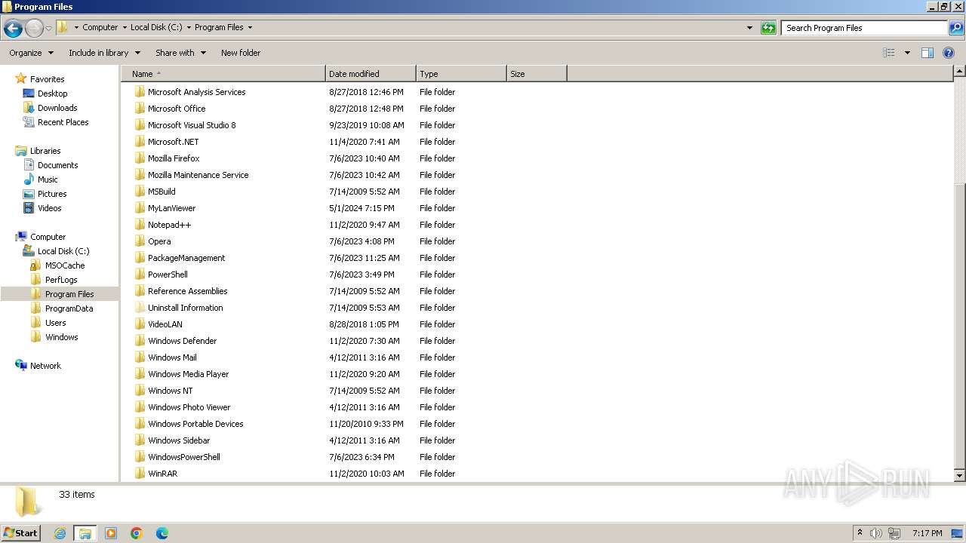Select Desktop in Favorites
The width and height of the screenshot is (966, 543).
pos(52,94)
